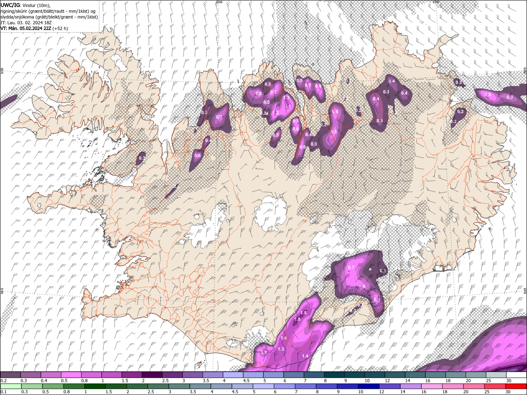527x395 pixels.
Task: Select the swatch labeled 10 in snow scale
Action: click(375, 375)
